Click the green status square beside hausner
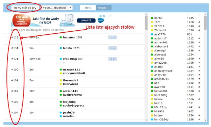 click(61, 37)
